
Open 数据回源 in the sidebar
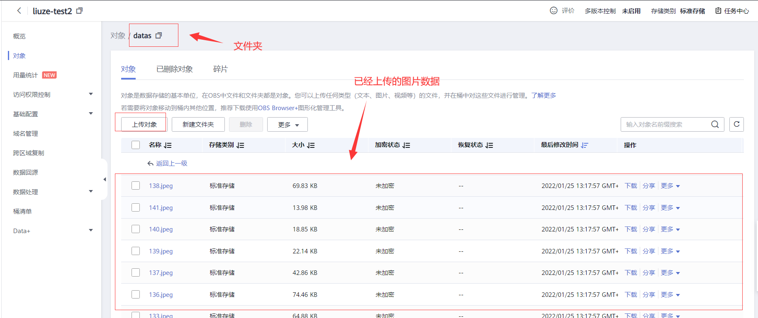pos(25,173)
